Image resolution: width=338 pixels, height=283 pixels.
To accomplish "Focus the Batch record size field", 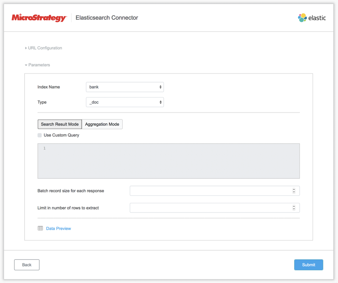I will [211, 191].
